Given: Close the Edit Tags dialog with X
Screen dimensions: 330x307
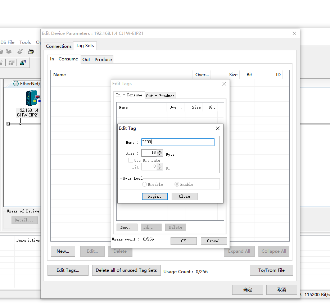Looking at the screenshot, I should (x=224, y=84).
